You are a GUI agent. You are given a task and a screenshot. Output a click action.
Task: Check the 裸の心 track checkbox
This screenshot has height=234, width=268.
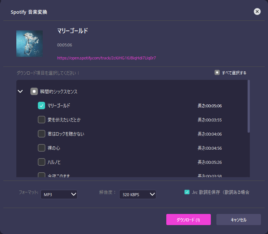click(x=42, y=148)
